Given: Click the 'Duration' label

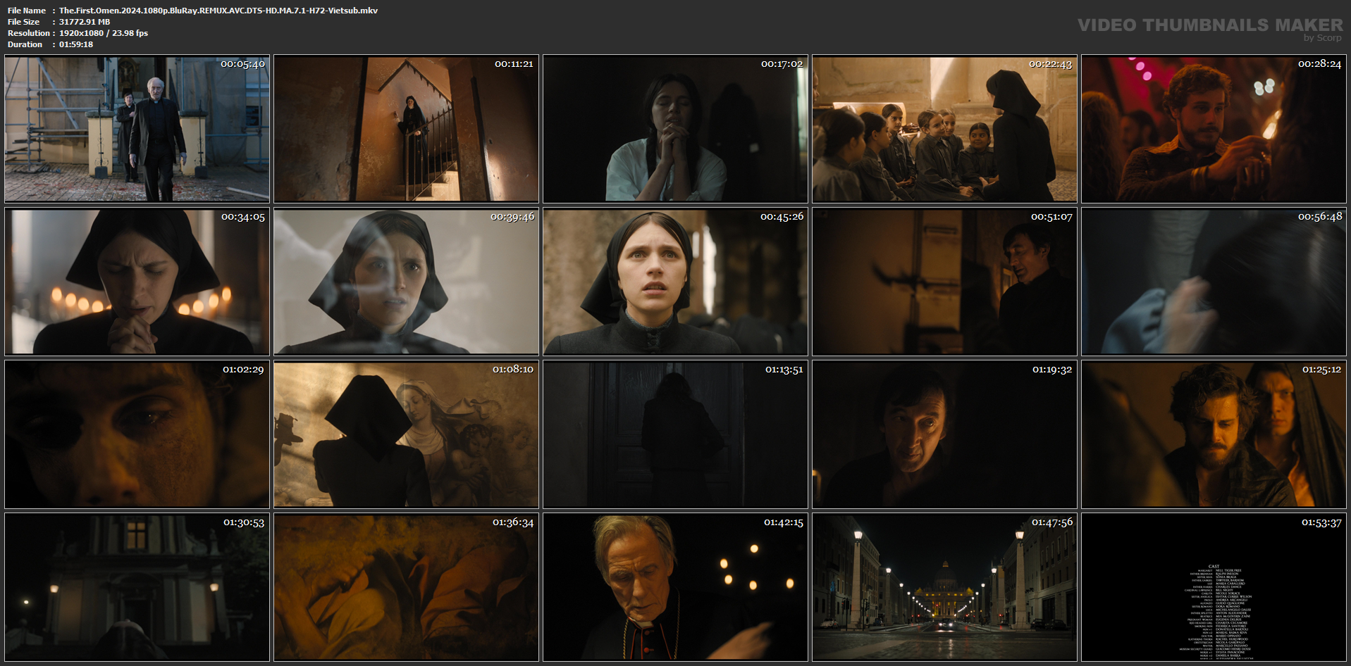Looking at the screenshot, I should point(25,44).
